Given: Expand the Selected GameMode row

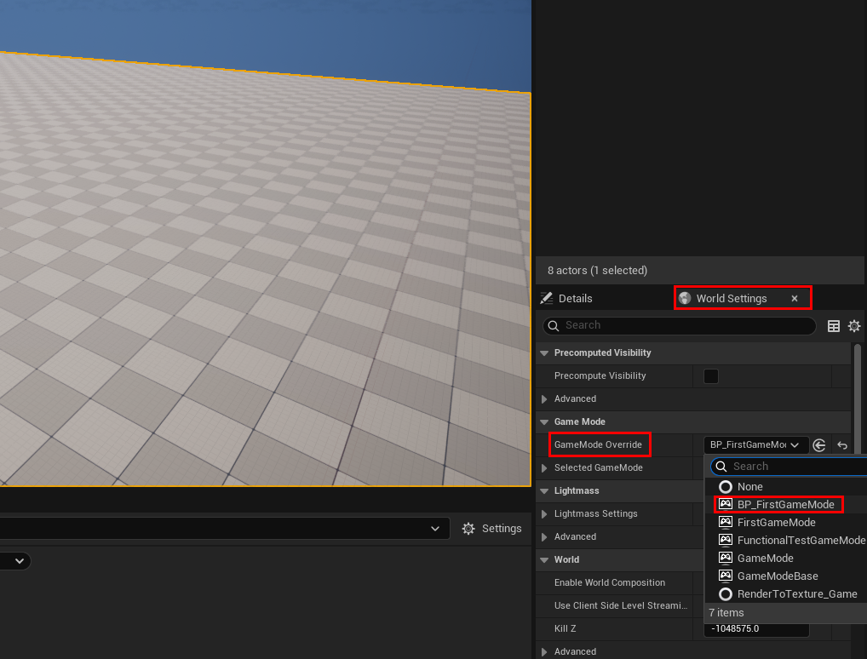Looking at the screenshot, I should (x=544, y=468).
